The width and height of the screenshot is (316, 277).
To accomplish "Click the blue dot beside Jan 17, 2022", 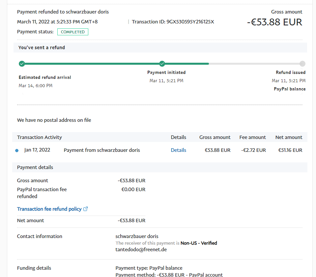I will [x=17, y=151].
